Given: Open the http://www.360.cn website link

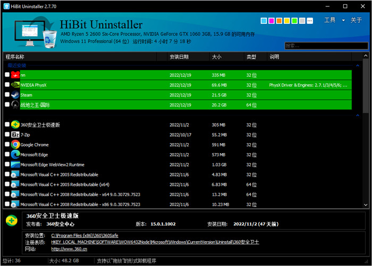Looking at the screenshot, I should click(x=69, y=249).
